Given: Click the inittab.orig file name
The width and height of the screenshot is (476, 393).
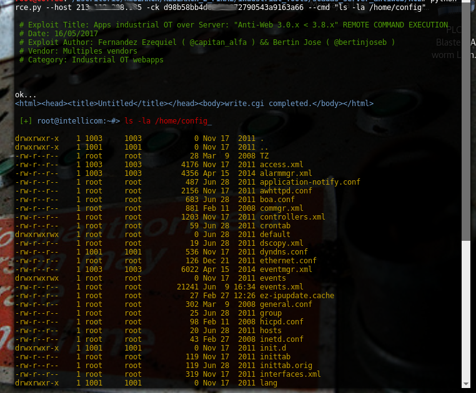Looking at the screenshot, I should click(x=285, y=366).
